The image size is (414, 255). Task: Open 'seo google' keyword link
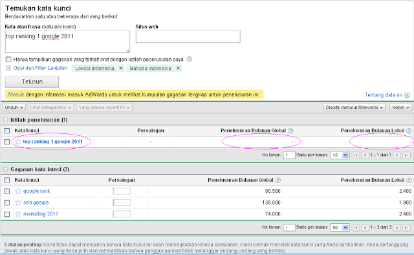tap(36, 203)
